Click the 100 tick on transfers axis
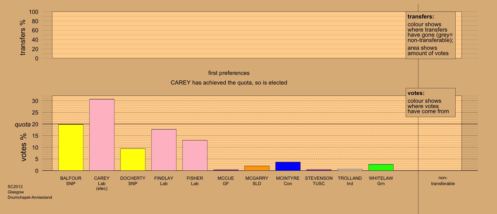Screen dimensions: 497x214 34,12
